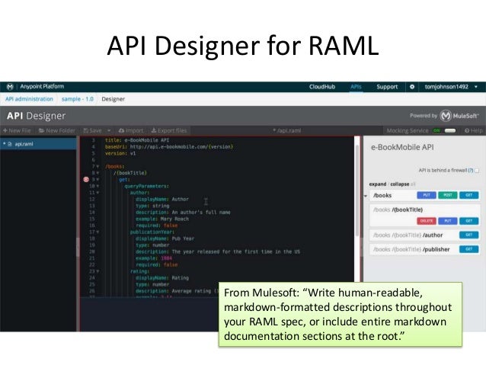Collapse queryParameters fold arrow on line 10
This screenshot has width=486, height=365.
[98, 186]
